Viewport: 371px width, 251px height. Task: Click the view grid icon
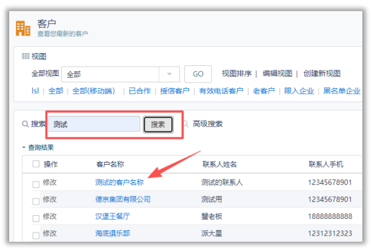(25, 56)
